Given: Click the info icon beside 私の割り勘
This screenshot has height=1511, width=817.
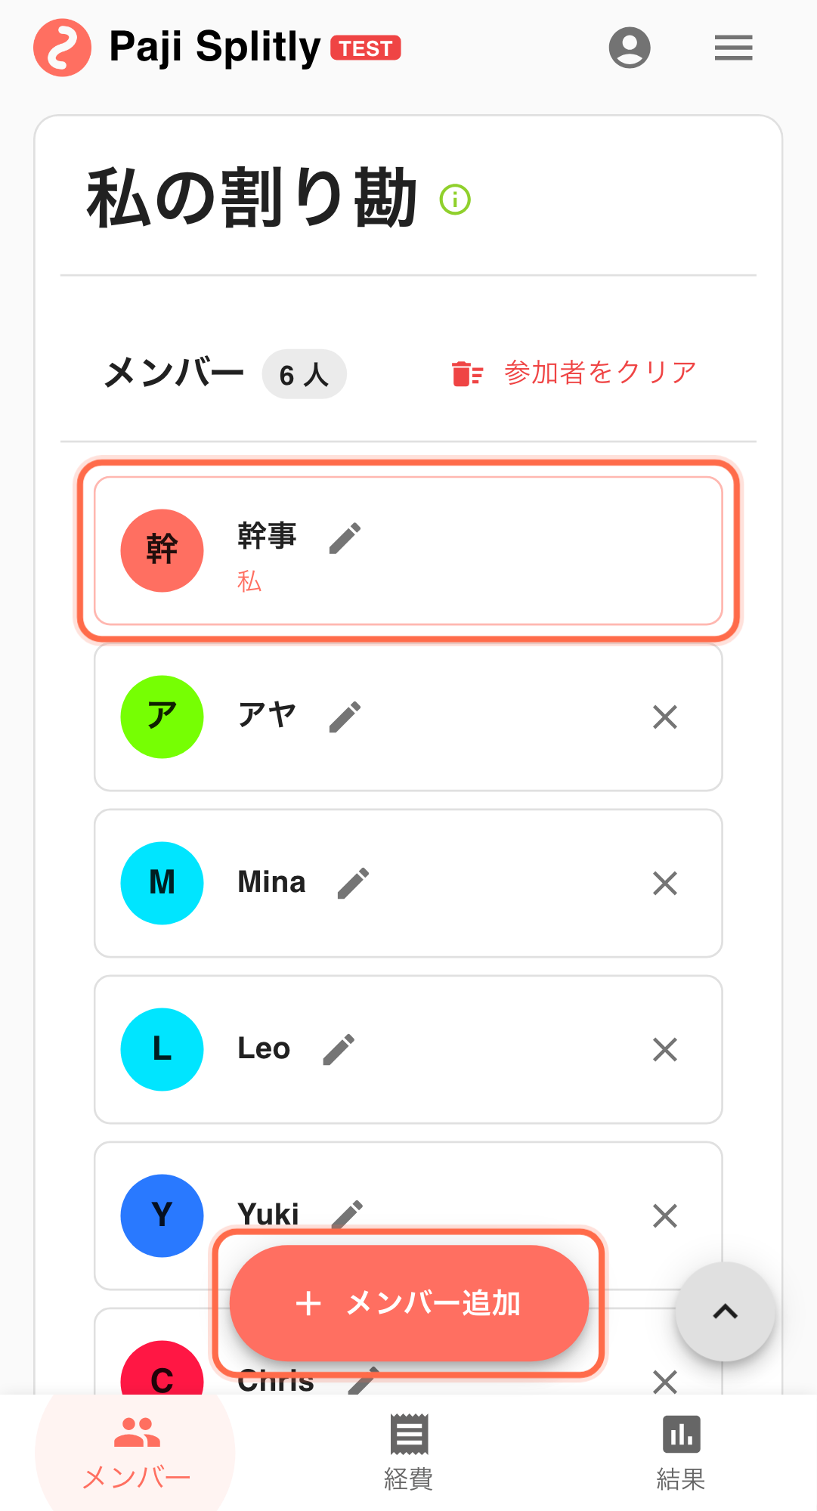Looking at the screenshot, I should coord(455,200).
